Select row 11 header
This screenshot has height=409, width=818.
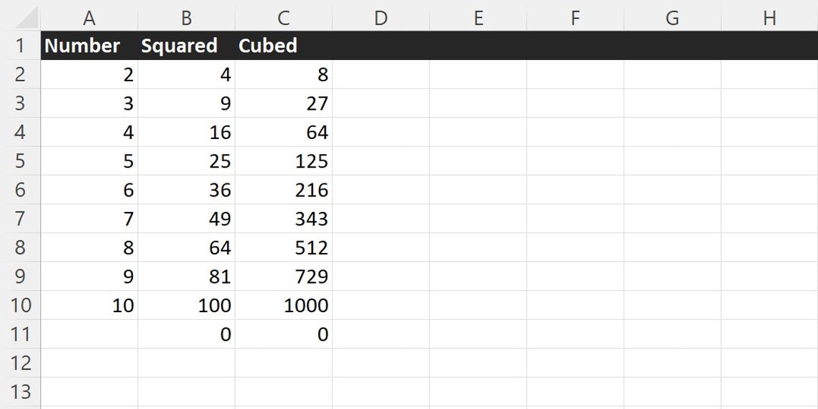[x=20, y=334]
